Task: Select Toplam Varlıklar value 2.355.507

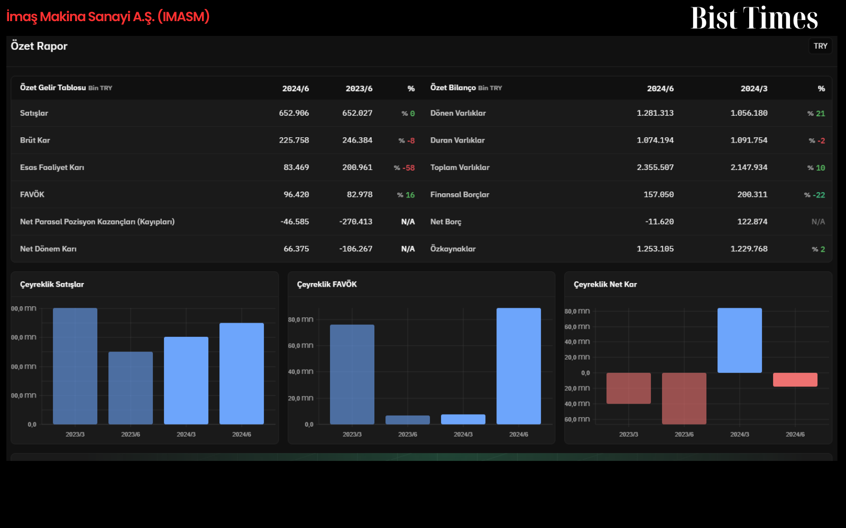Action: tap(655, 167)
